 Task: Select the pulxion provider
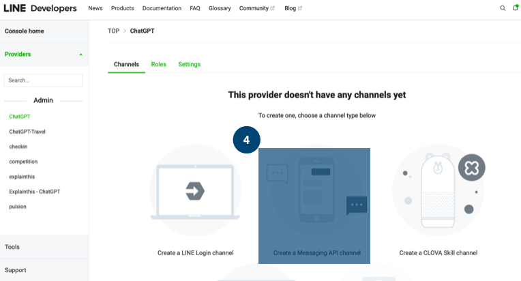[x=18, y=207]
